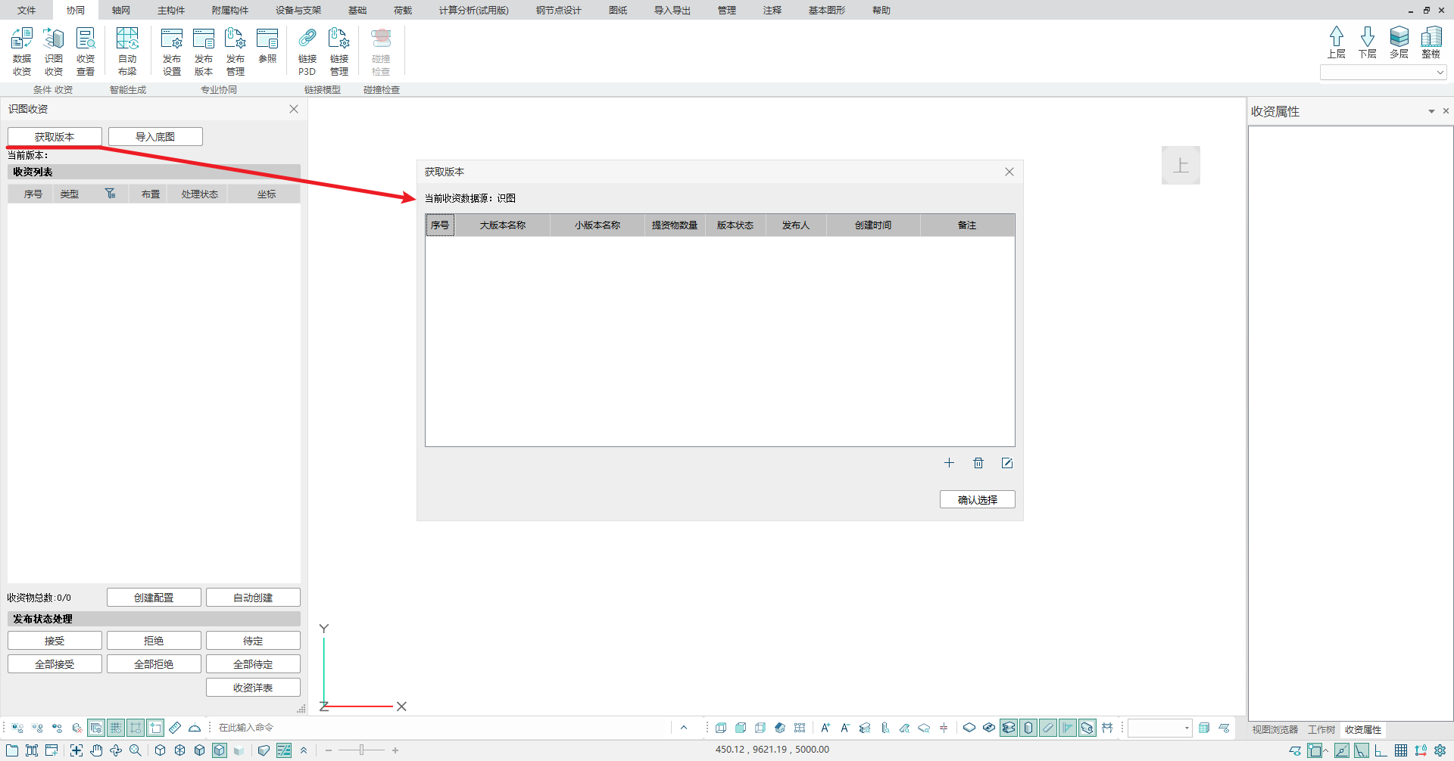Toggle the grid display icon in status bar
Image resolution: width=1454 pixels, height=761 pixels.
tap(1401, 750)
